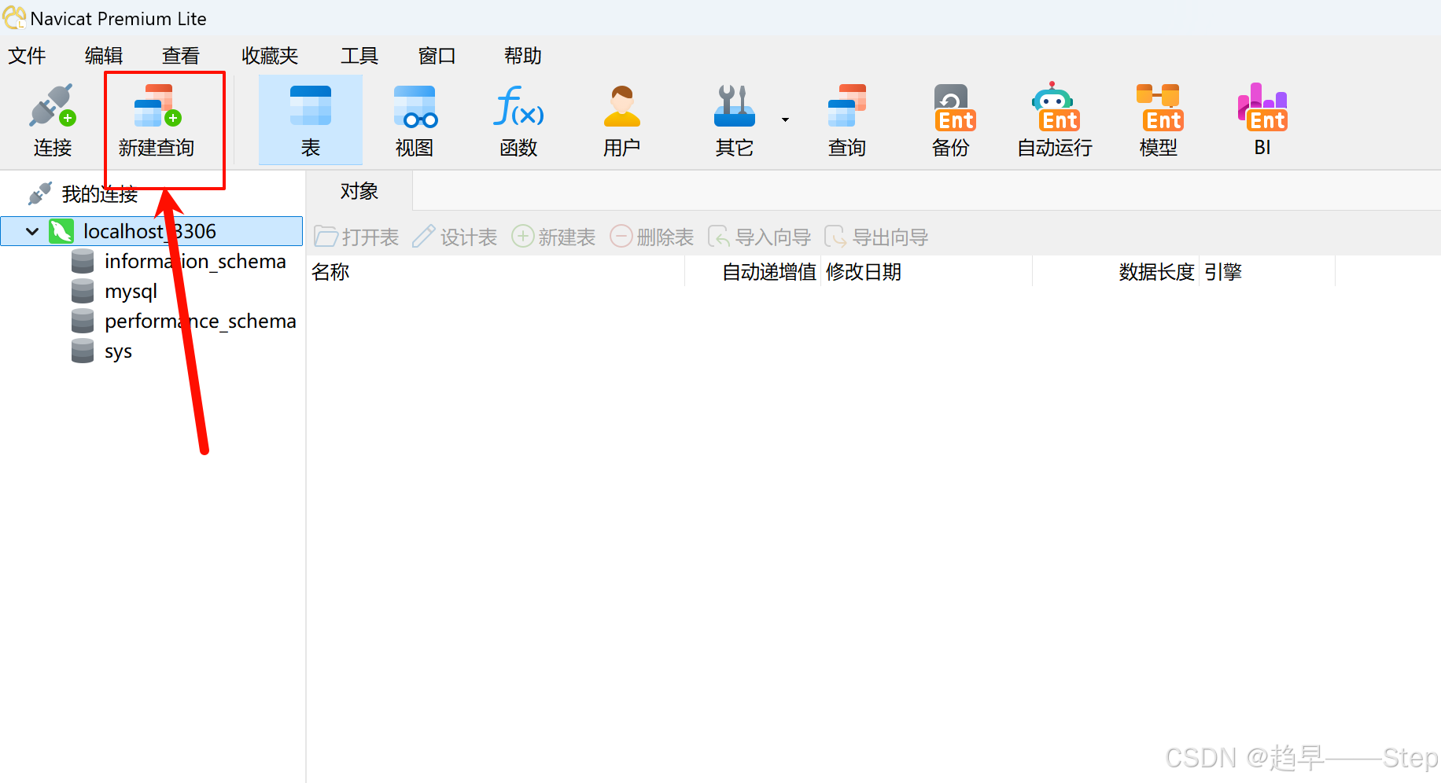Viewport: 1441px width, 783px height.
Task: Open the Backup (备份) icon
Action: point(951,120)
